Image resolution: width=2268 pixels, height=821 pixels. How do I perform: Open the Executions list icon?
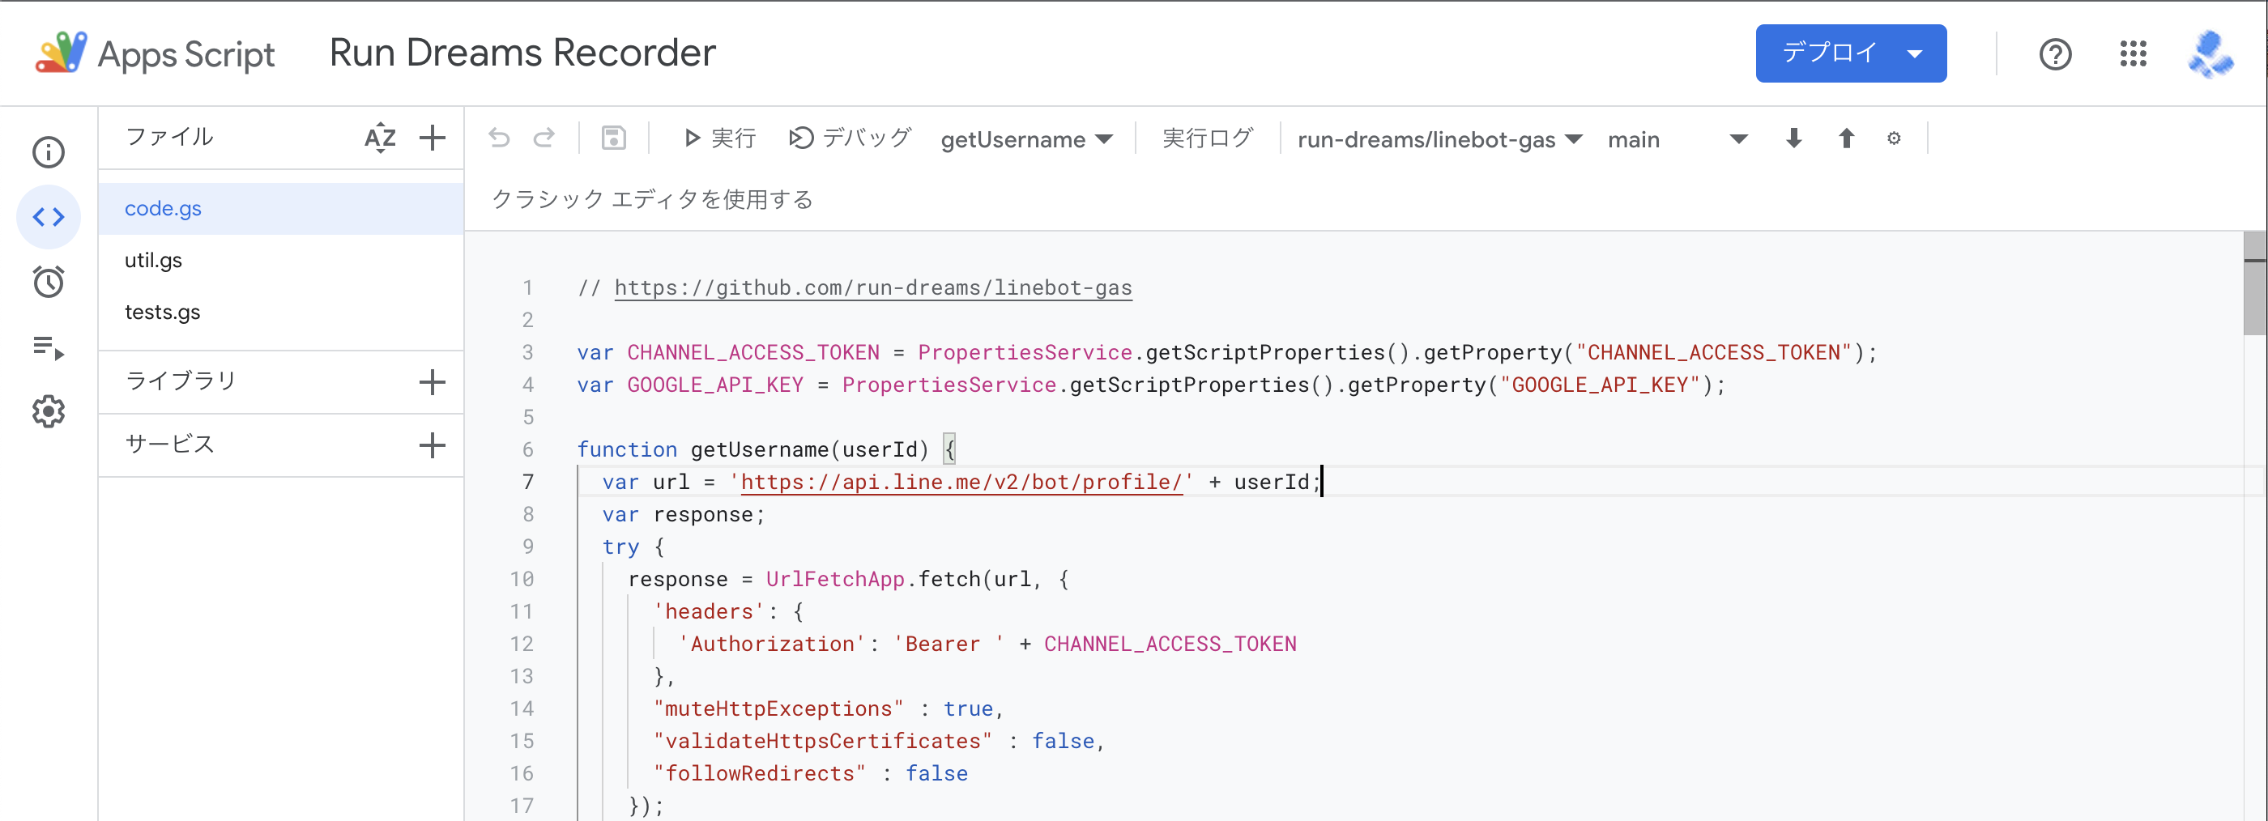pyautogui.click(x=49, y=347)
